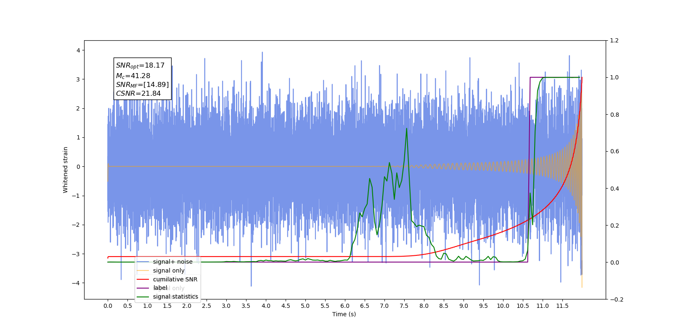
Task: Click the left y-axis tick label 4
Action: coord(78,50)
